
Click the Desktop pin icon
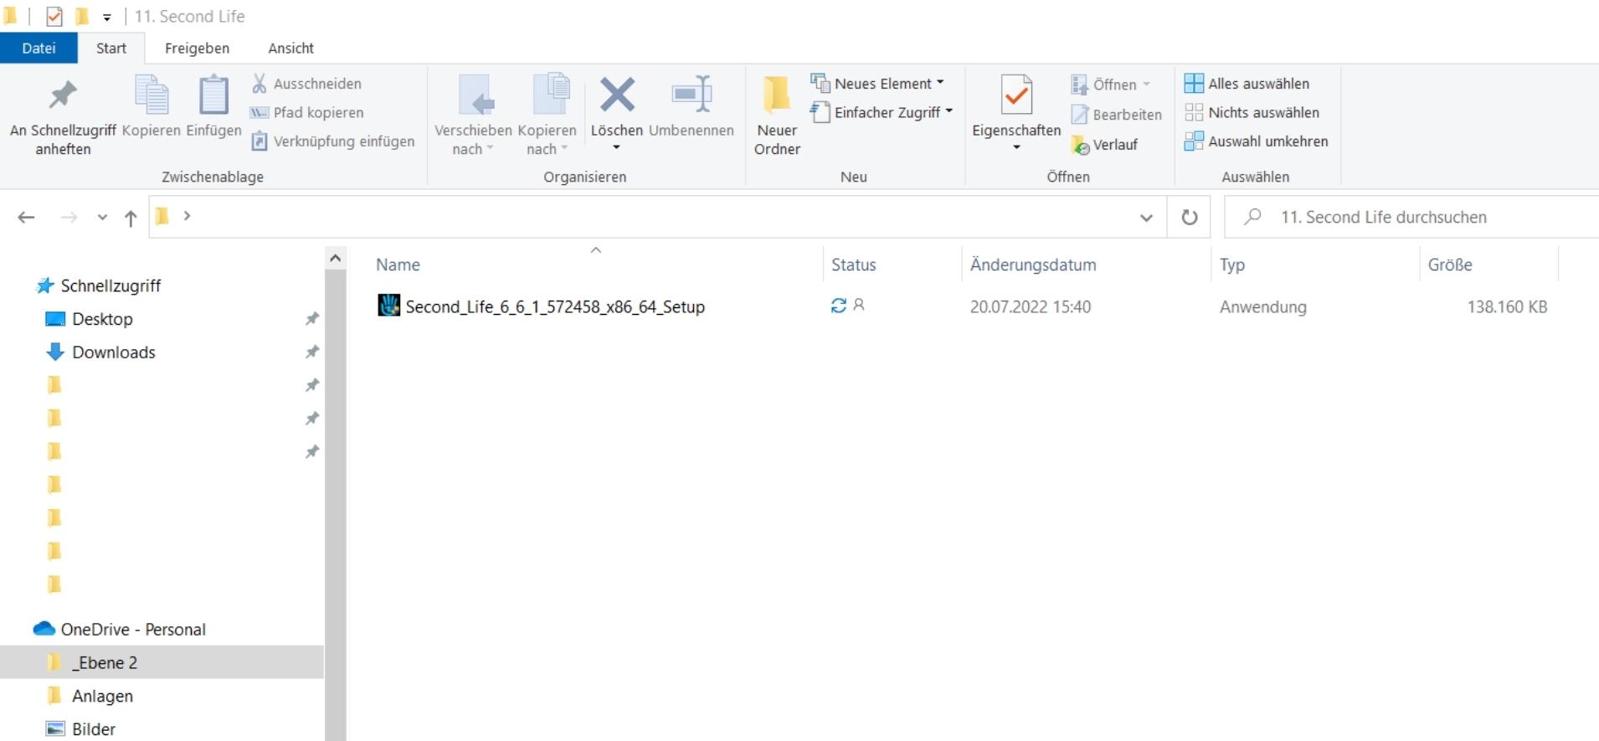311,319
